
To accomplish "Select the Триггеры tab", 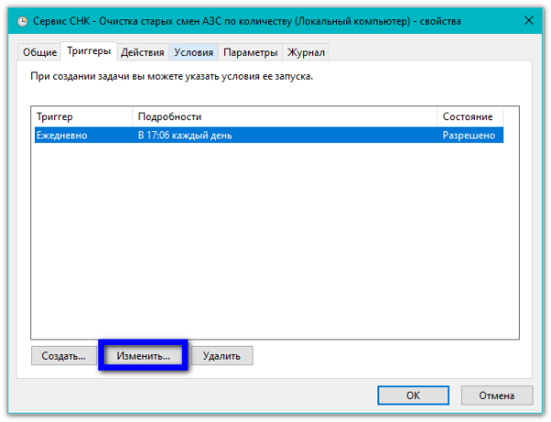I will pyautogui.click(x=88, y=52).
